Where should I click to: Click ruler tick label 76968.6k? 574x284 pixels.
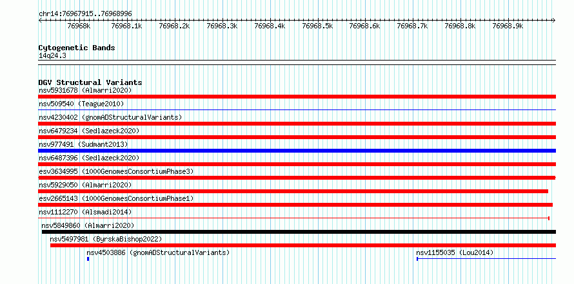364,26
